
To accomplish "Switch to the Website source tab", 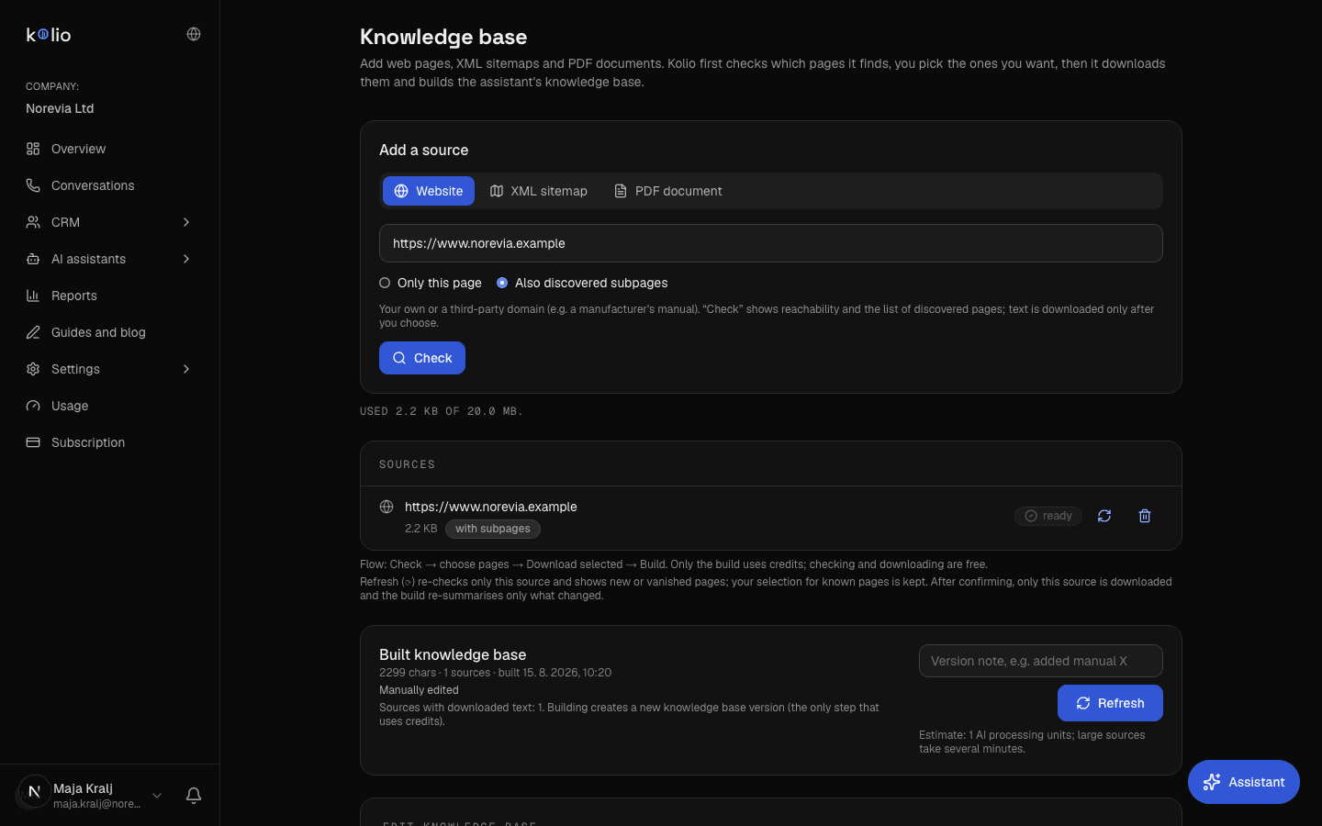I will pos(429,191).
